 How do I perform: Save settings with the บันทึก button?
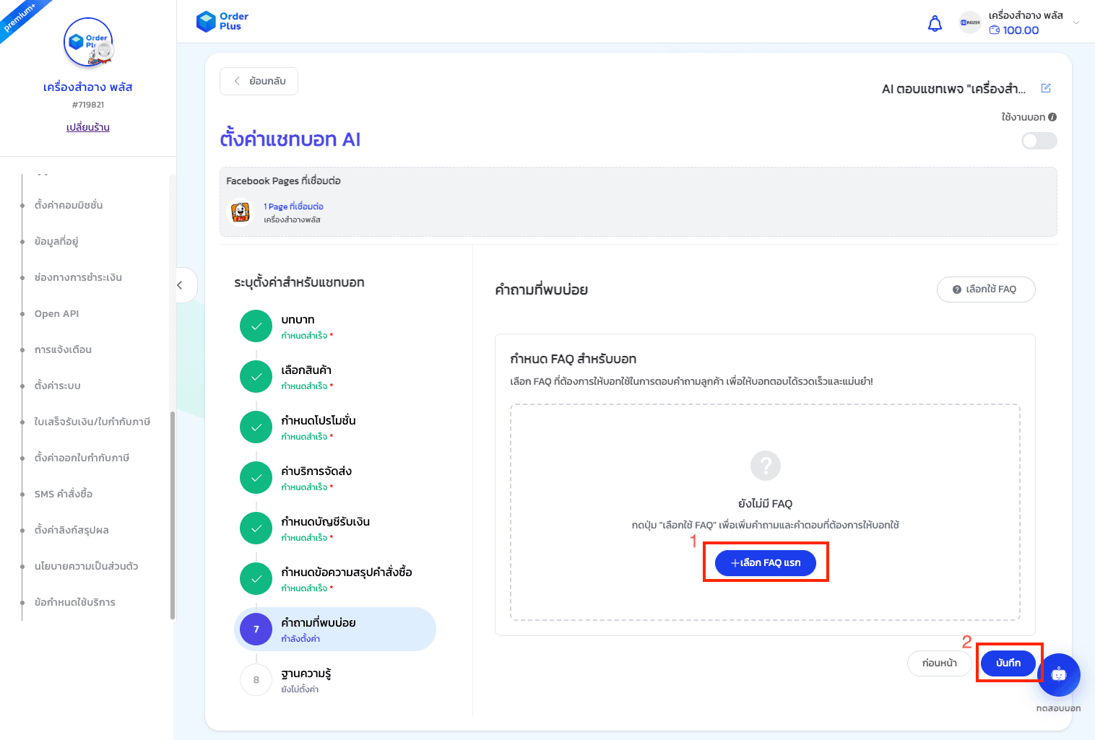pos(1008,663)
